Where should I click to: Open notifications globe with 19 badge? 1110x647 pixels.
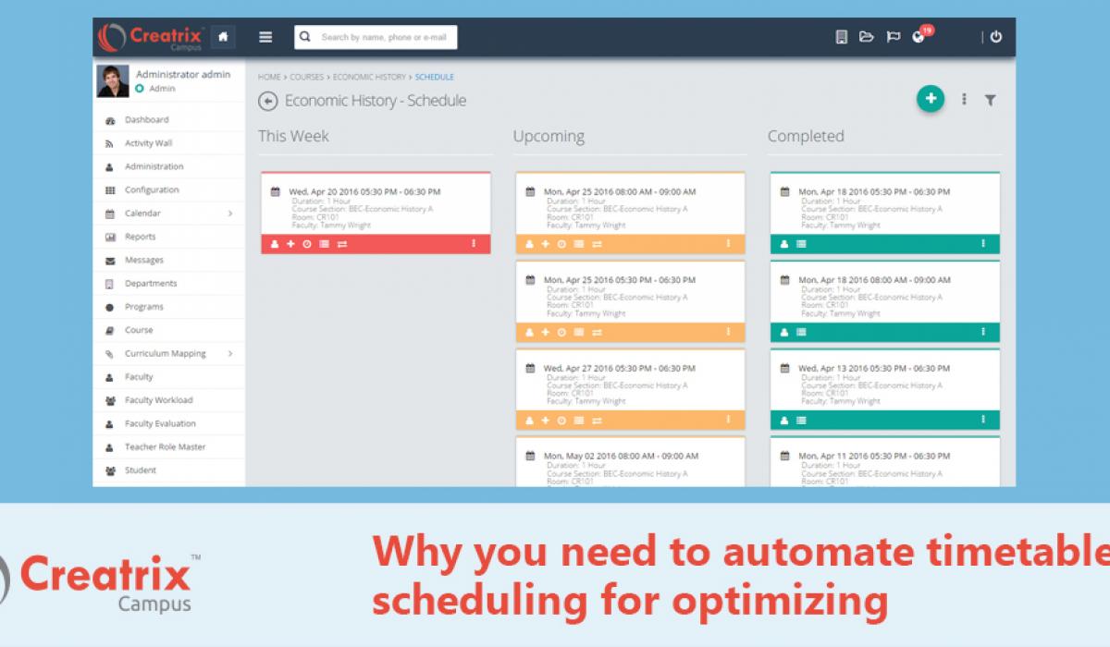pos(921,35)
